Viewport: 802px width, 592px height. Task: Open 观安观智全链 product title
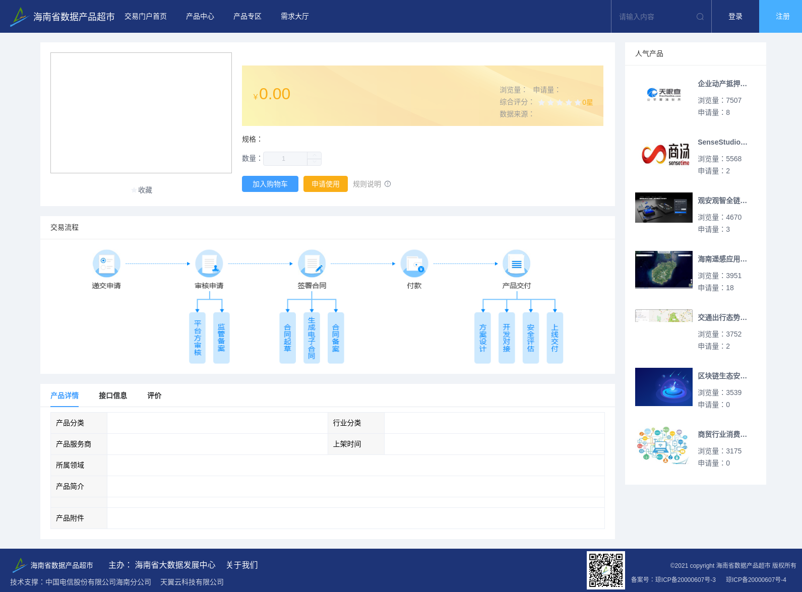pyautogui.click(x=722, y=201)
